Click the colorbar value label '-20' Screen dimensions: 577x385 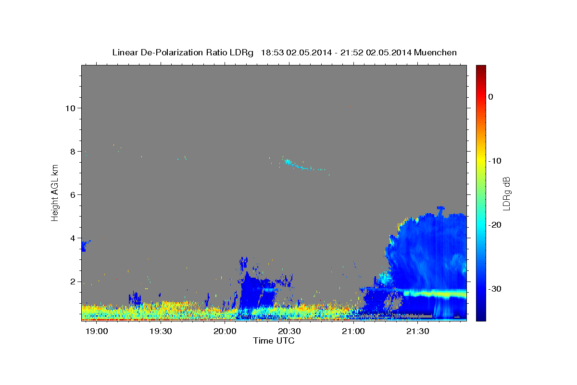[495, 225]
